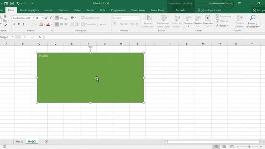The image size is (265, 149).
Task: Open the General number format dropdown
Action: click(x=137, y=18)
